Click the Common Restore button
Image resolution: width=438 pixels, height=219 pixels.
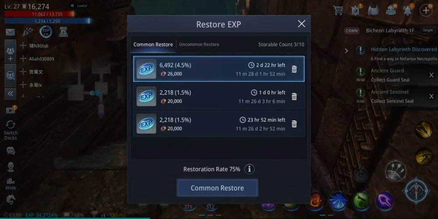coord(217,188)
